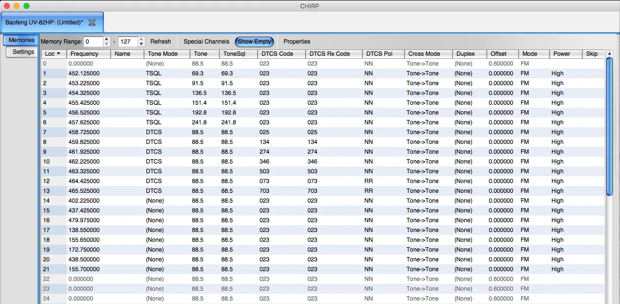Open the Settings side tab

[x=23, y=52]
